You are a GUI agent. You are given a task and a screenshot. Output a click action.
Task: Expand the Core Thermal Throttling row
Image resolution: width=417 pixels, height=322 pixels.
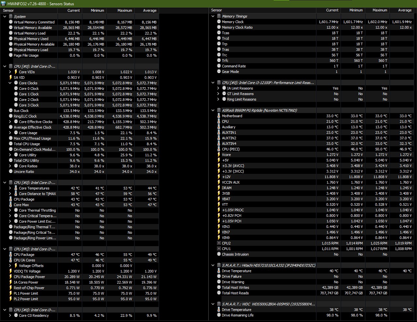[10, 210]
